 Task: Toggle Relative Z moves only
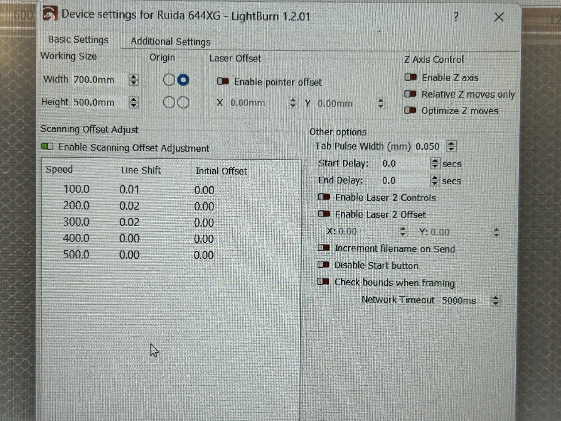410,94
